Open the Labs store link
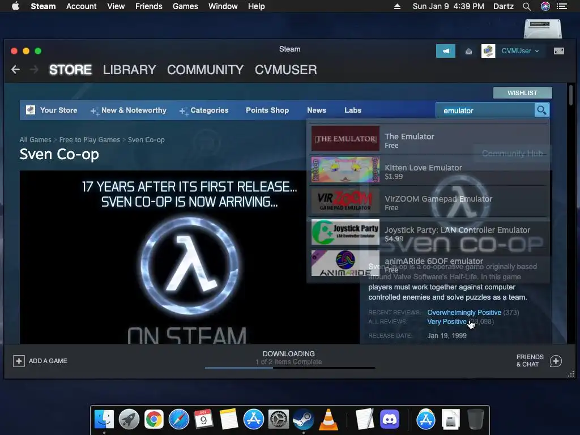 (x=353, y=110)
